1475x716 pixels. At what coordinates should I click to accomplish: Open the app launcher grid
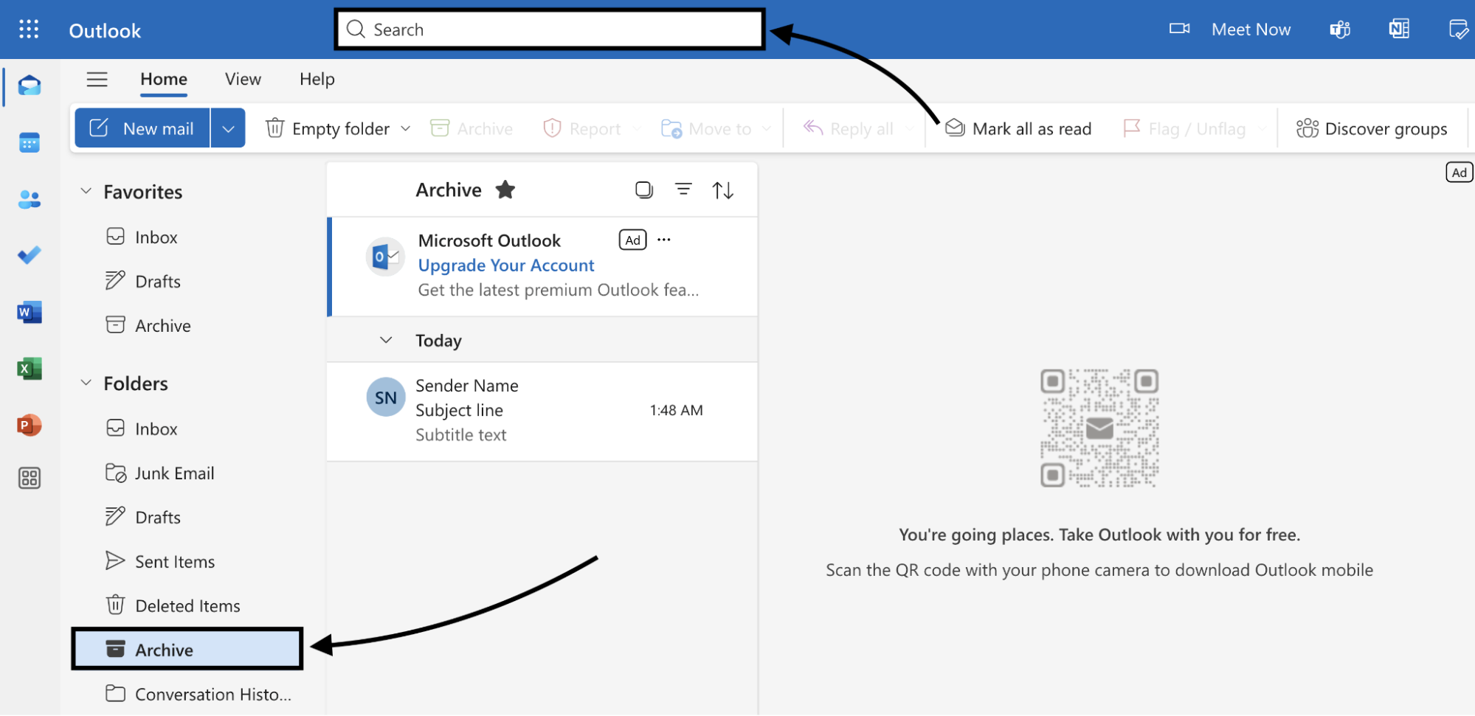(x=29, y=29)
